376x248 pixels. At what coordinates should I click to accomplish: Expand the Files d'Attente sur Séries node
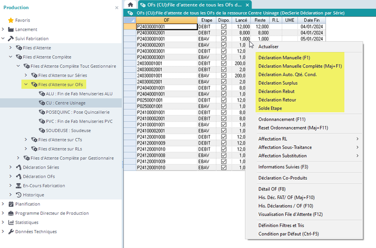[x=26, y=75]
